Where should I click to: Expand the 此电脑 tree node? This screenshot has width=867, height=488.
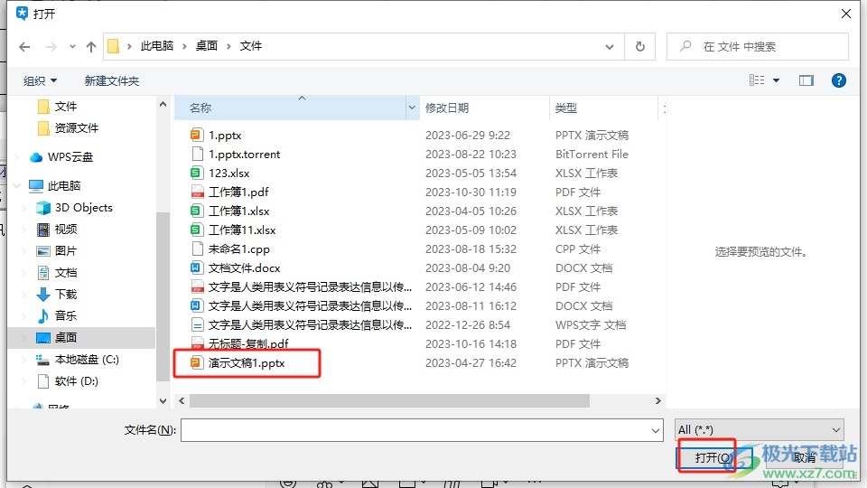[18, 185]
